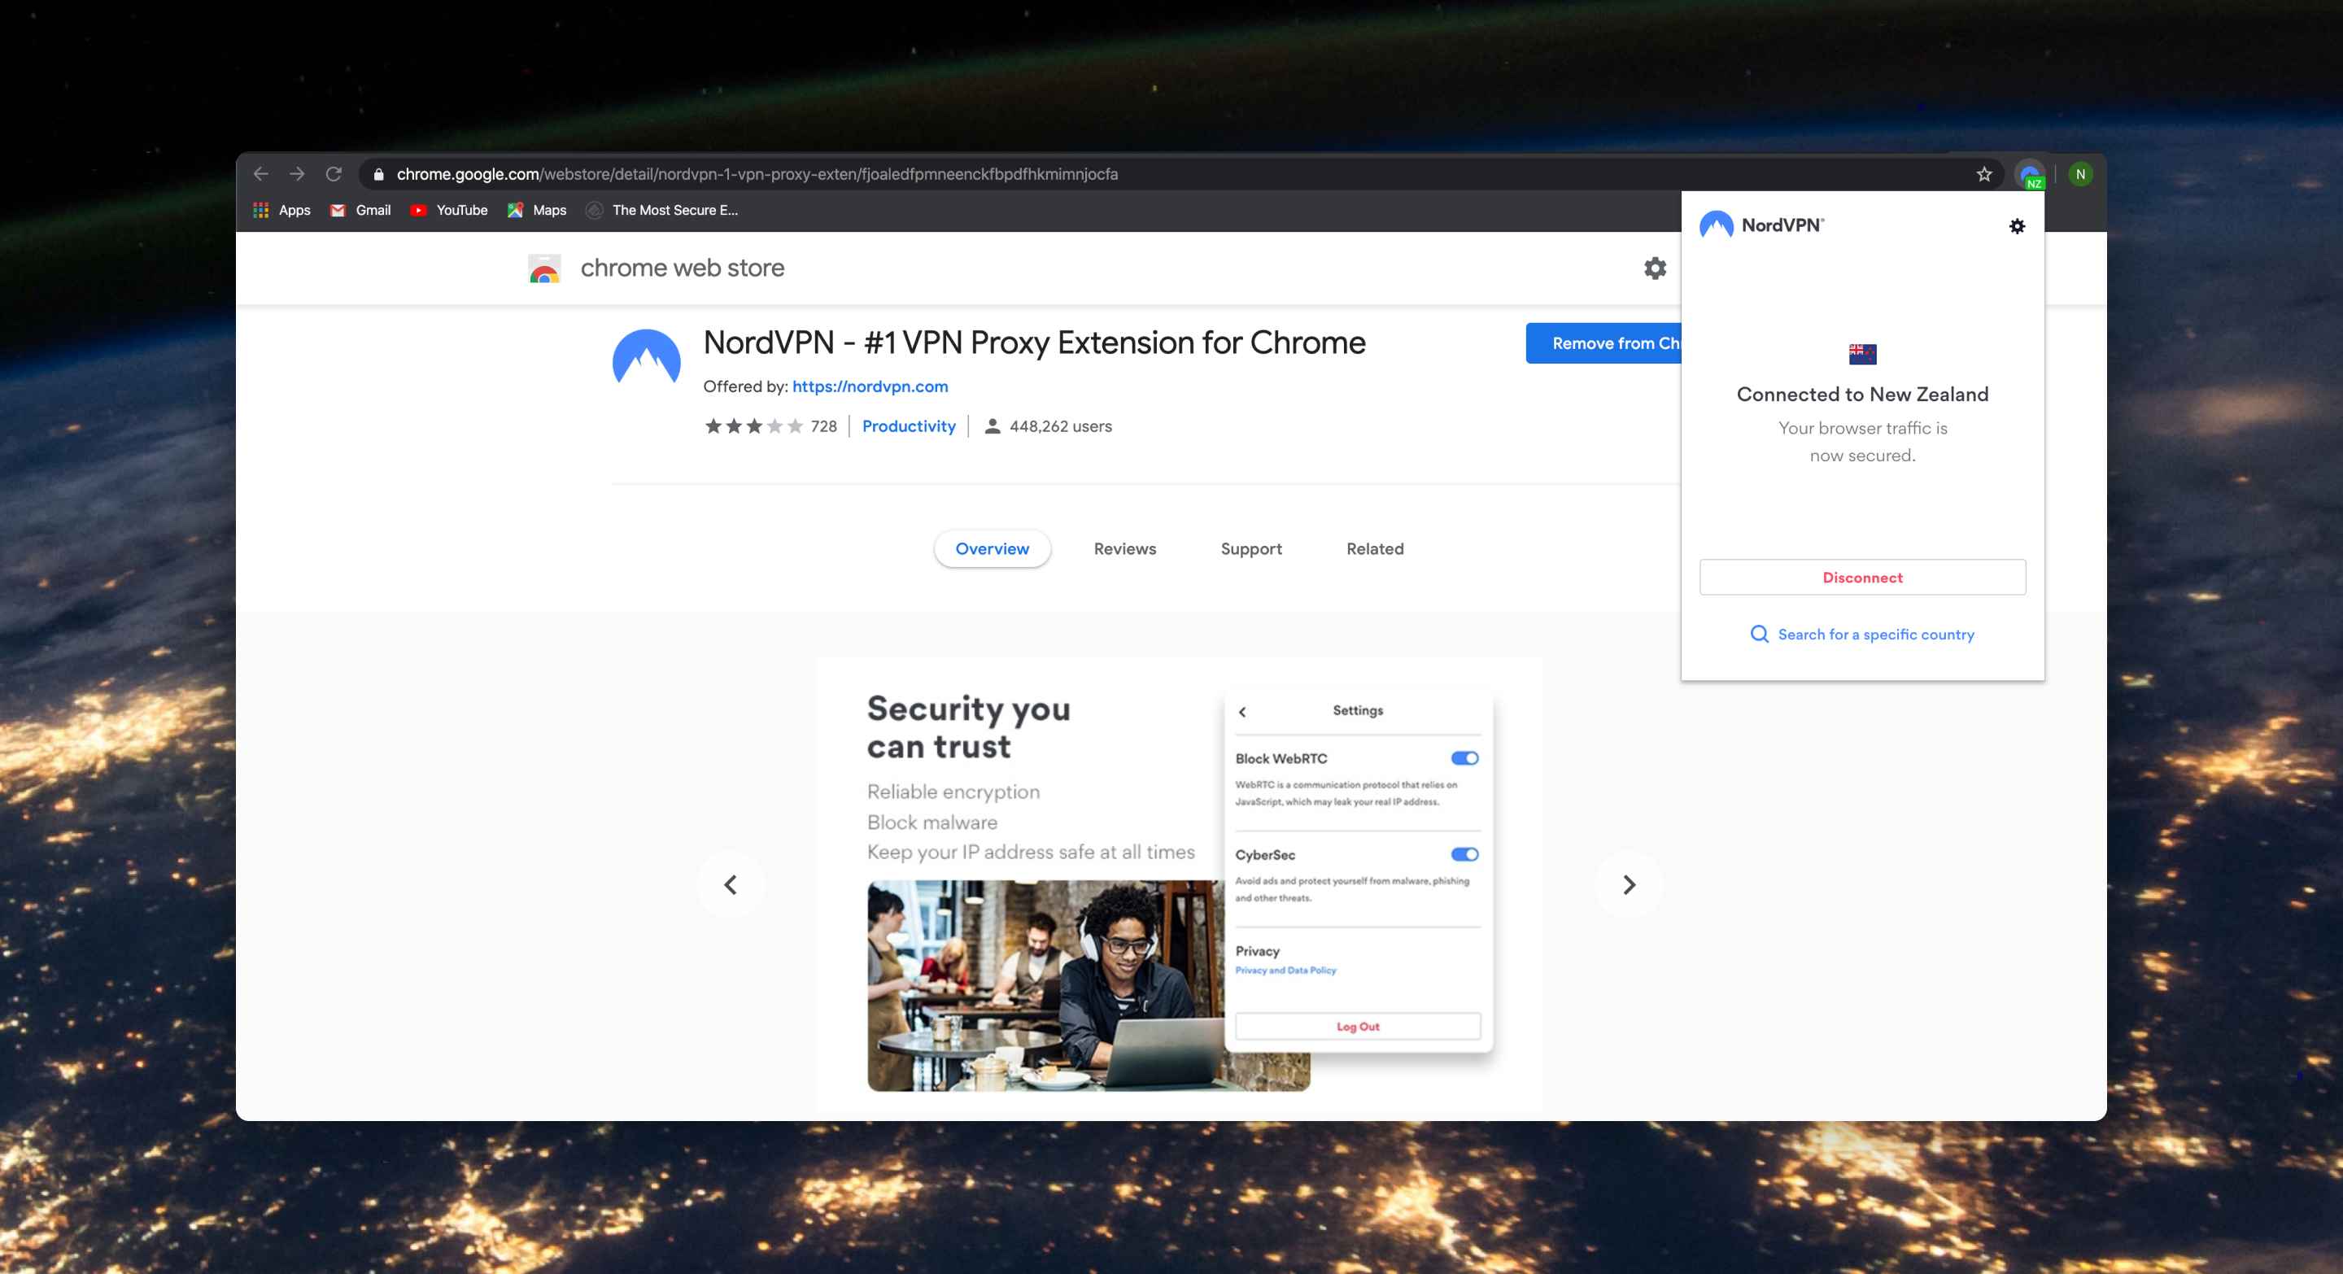Click Disconnect from New Zealand
The width and height of the screenshot is (2343, 1274).
(1861, 576)
